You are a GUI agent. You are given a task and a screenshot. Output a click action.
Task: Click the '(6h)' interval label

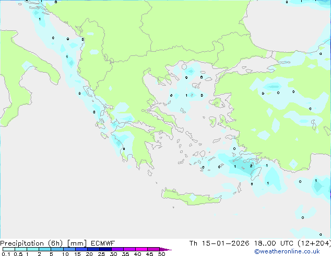pyautogui.click(x=55, y=243)
